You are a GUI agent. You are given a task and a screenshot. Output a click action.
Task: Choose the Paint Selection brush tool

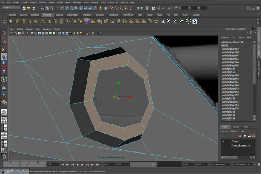click(x=4, y=49)
